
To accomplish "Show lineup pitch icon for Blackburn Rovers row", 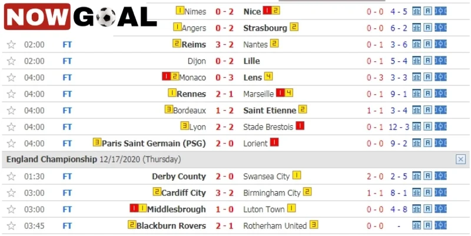I will [x=440, y=225].
